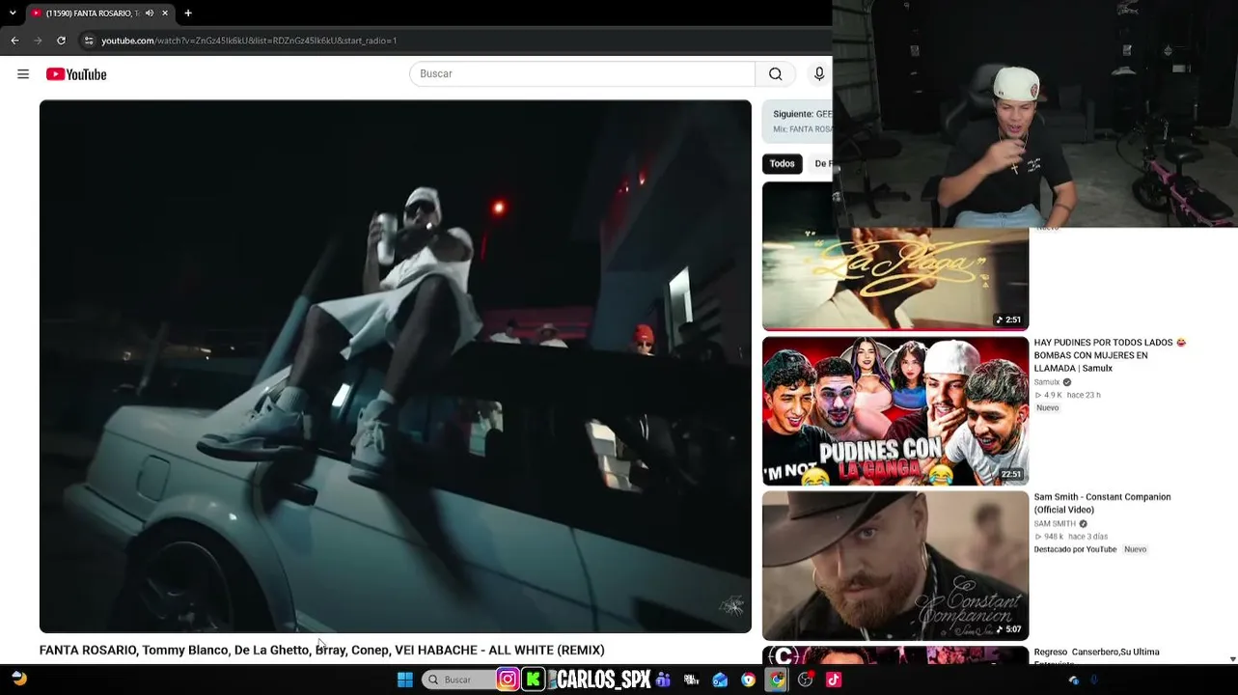1238x695 pixels.
Task: Start voice search with the microphone
Action: pyautogui.click(x=819, y=74)
